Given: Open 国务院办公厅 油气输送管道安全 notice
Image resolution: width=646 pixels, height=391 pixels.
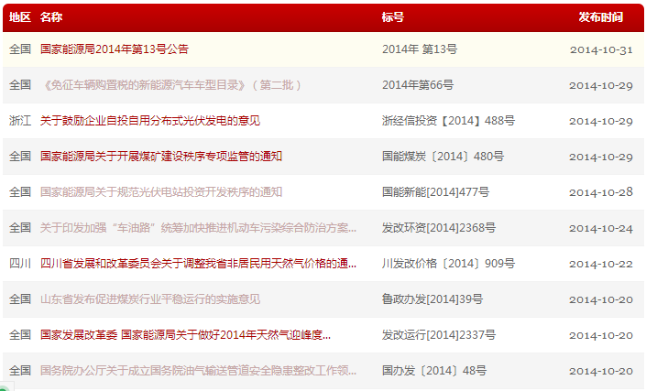Looking at the screenshot, I should pyautogui.click(x=198, y=370).
